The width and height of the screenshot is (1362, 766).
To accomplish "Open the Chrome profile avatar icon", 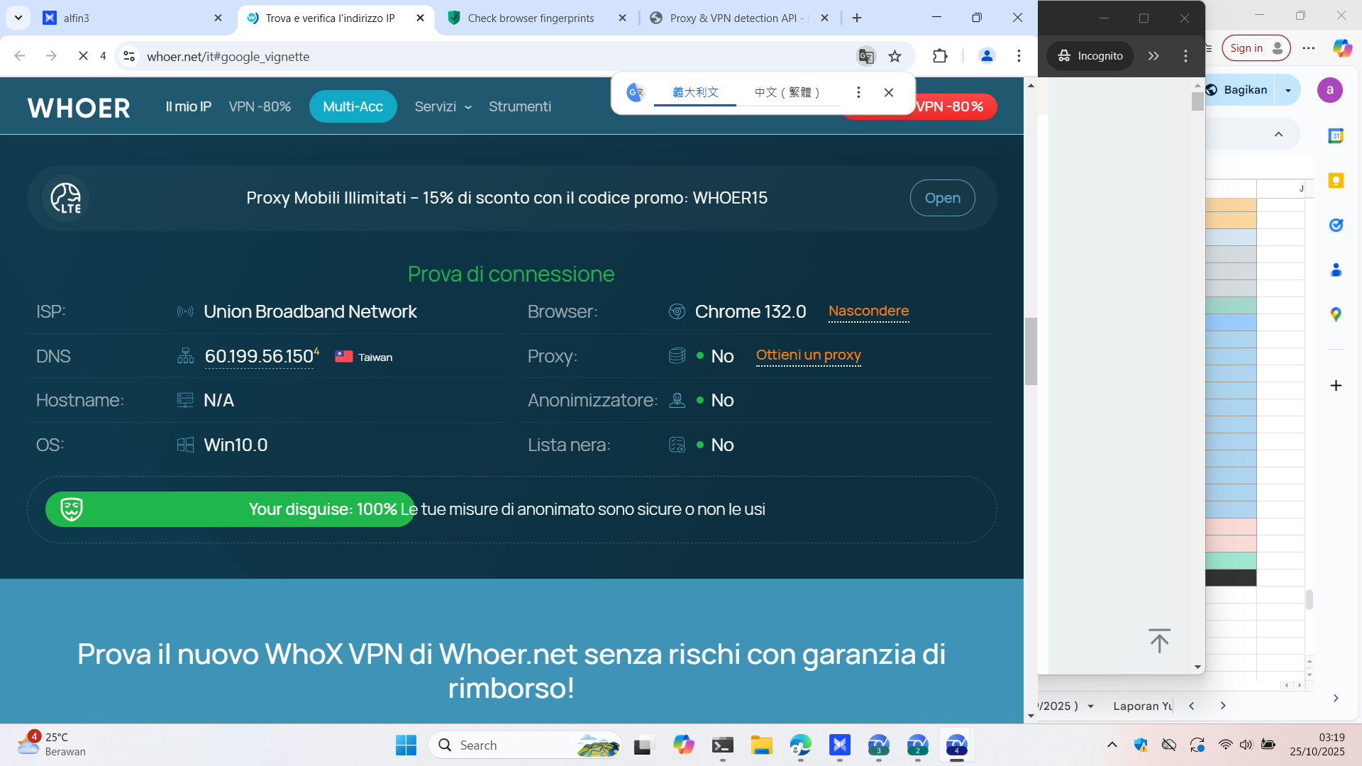I will [987, 56].
